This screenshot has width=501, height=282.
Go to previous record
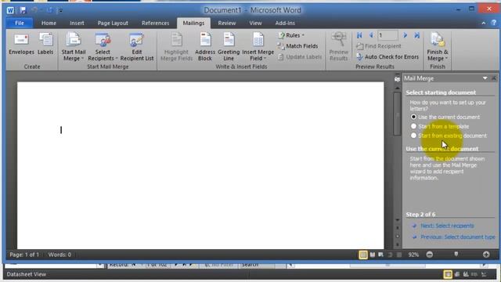[371, 35]
